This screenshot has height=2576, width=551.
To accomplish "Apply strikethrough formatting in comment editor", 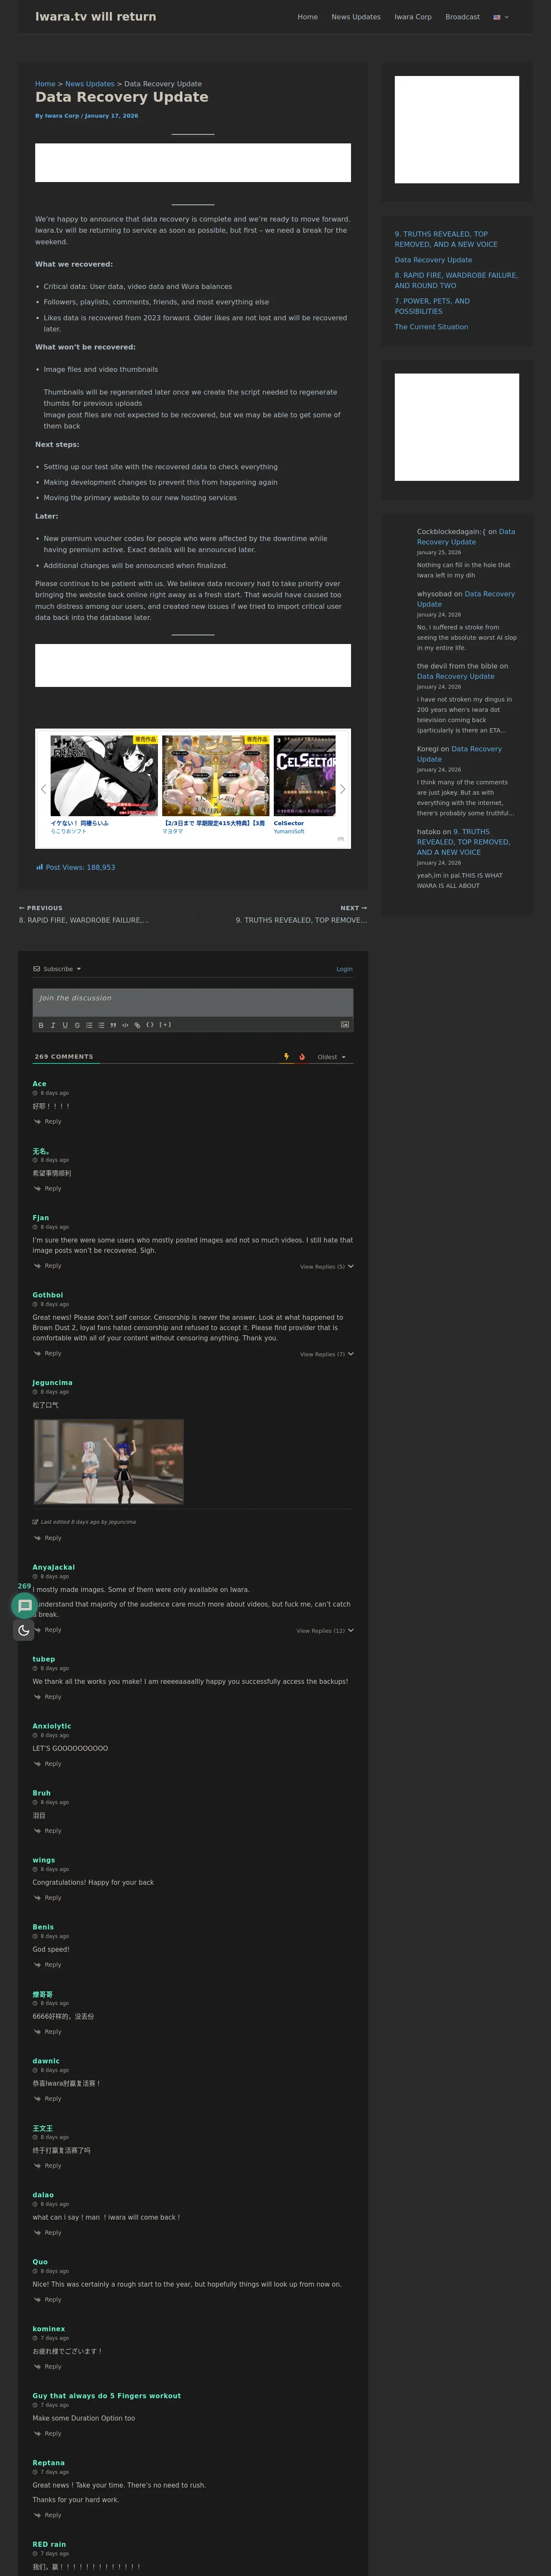I will [x=77, y=1025].
